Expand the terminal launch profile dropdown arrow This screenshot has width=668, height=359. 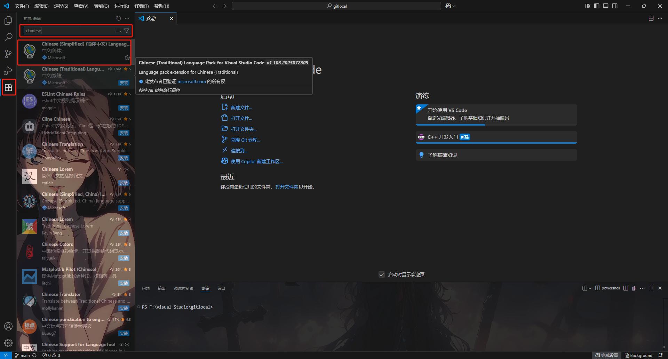(590, 288)
